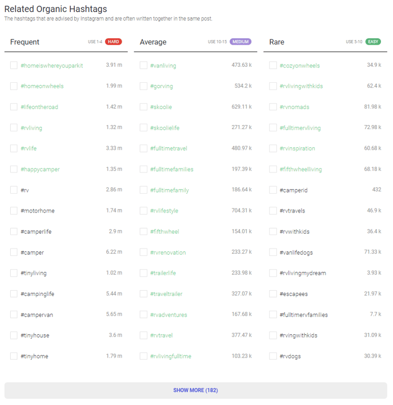Viewport: 393px width, 405px height.
Task: Click SHOW MORE (182) button
Action: 195,391
